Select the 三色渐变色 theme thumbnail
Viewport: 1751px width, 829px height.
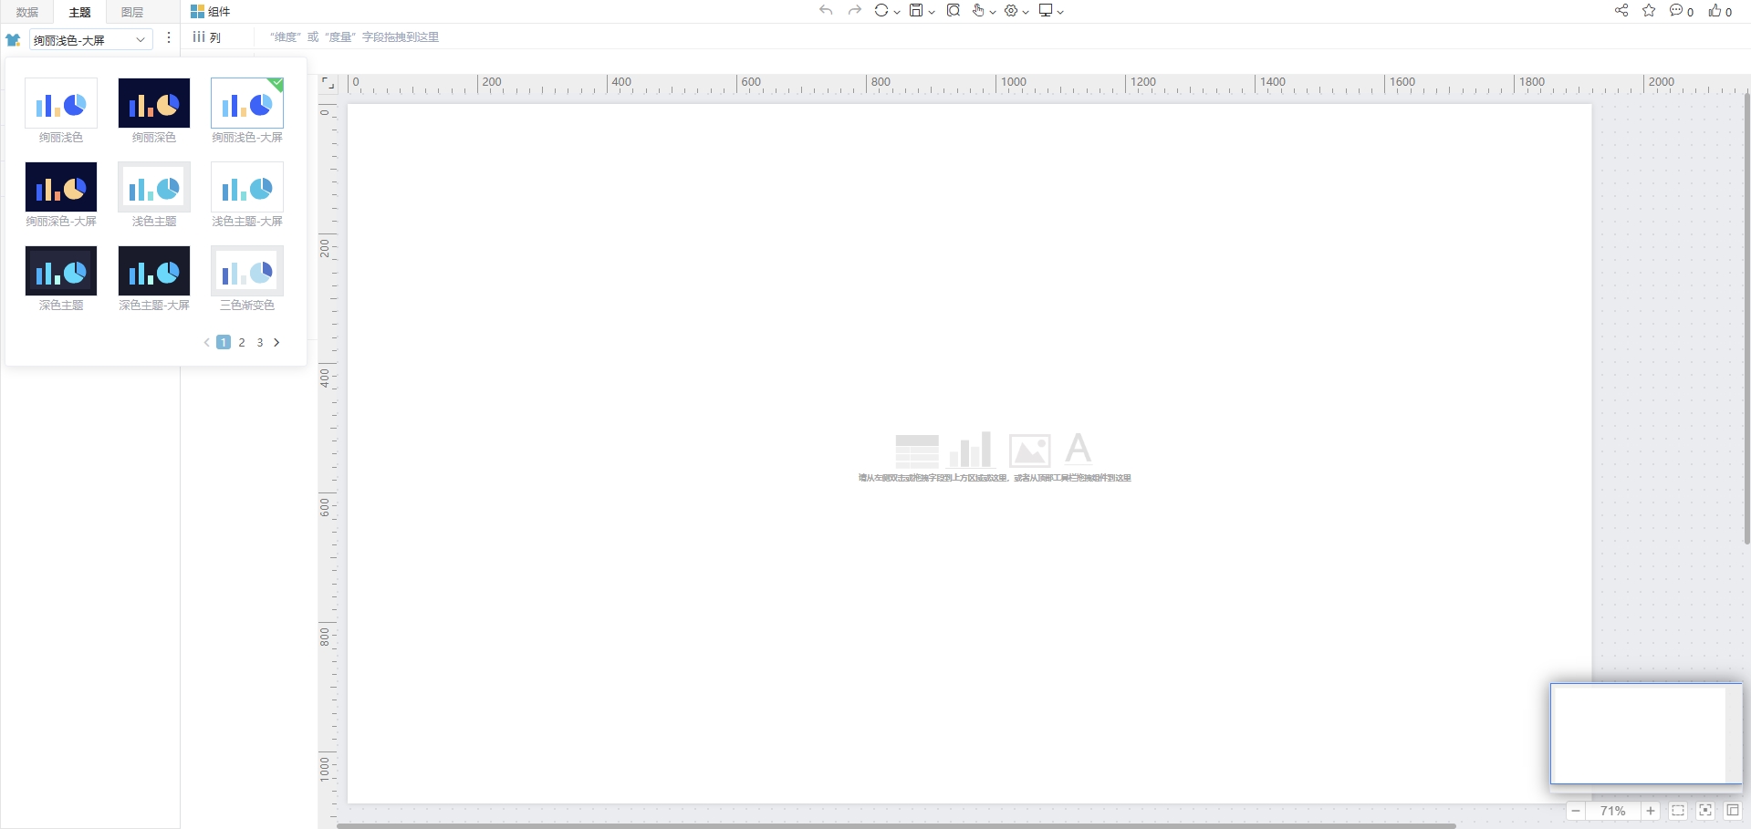[247, 271]
